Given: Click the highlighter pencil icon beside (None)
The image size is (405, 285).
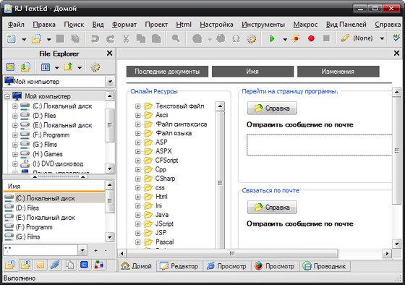Looking at the screenshot, I should pos(345,38).
